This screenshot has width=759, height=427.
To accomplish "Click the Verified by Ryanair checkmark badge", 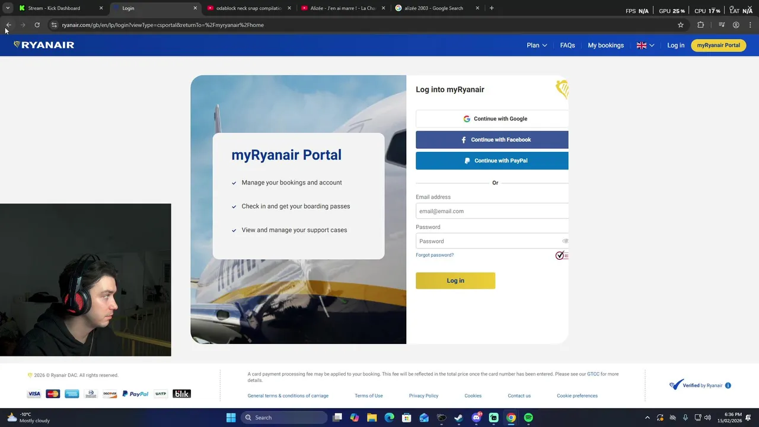I will [x=676, y=385].
